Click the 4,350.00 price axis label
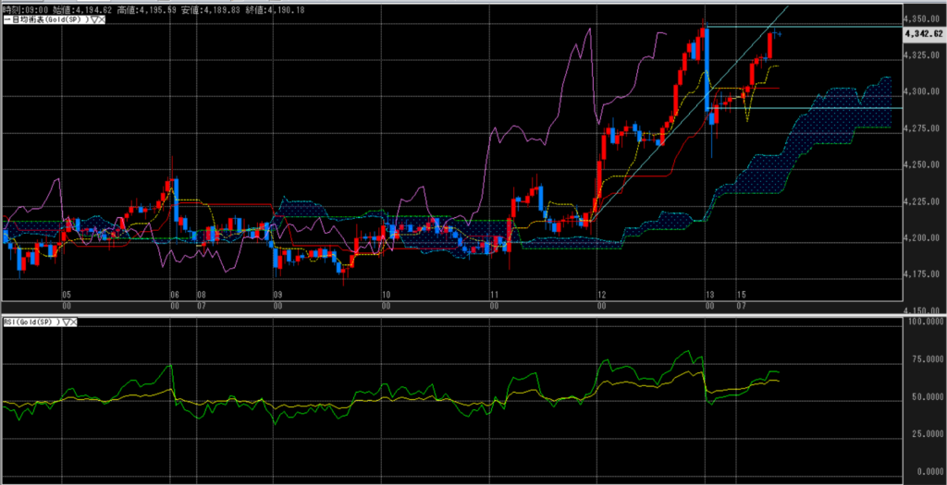Viewport: 947px width, 485px height. click(x=923, y=18)
